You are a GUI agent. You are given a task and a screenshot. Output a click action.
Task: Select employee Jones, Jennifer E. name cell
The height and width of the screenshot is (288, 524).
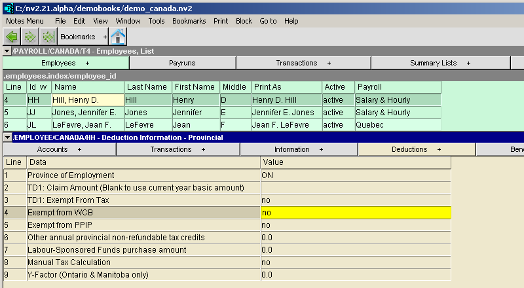point(87,113)
